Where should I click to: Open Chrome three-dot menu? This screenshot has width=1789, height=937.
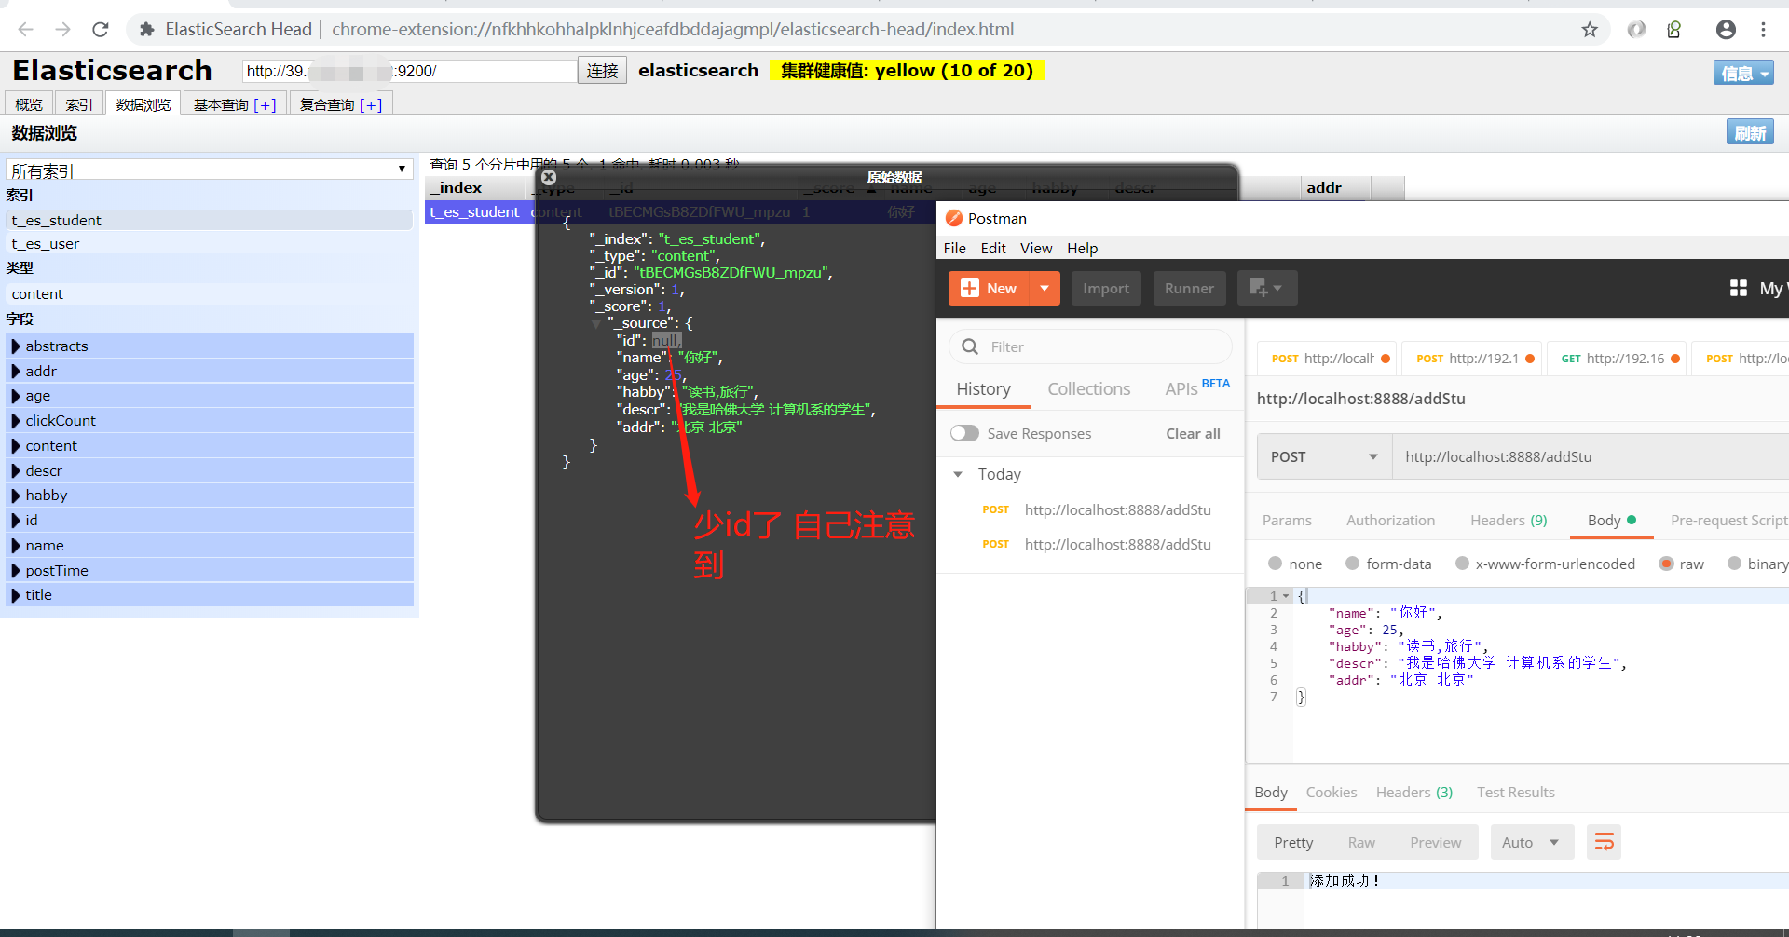click(x=1763, y=30)
